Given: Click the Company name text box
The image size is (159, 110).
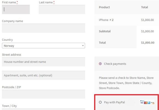Looking at the screenshot, I should pyautogui.click(x=43, y=28).
